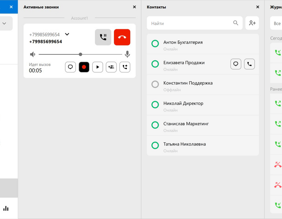Put the active call on hold
The image size is (282, 219).
pos(103,37)
